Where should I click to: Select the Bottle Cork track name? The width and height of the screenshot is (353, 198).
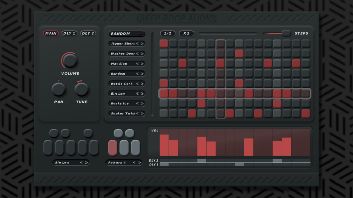122,84
